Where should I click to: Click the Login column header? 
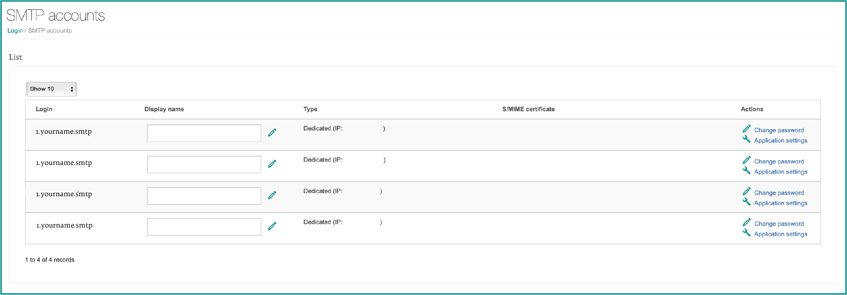tap(44, 109)
